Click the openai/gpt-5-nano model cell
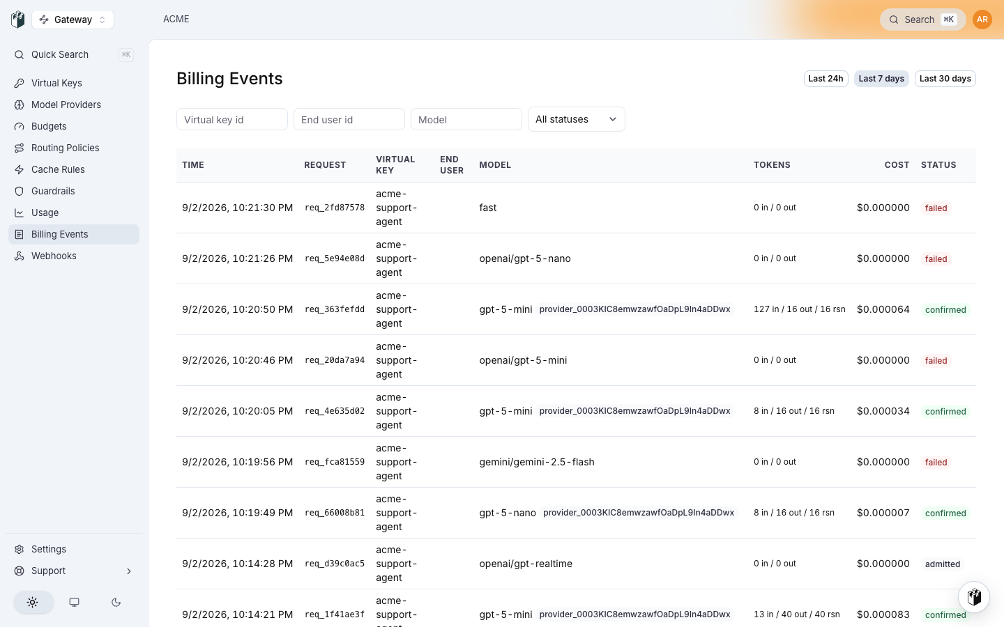The width and height of the screenshot is (1004, 627). pos(525,258)
